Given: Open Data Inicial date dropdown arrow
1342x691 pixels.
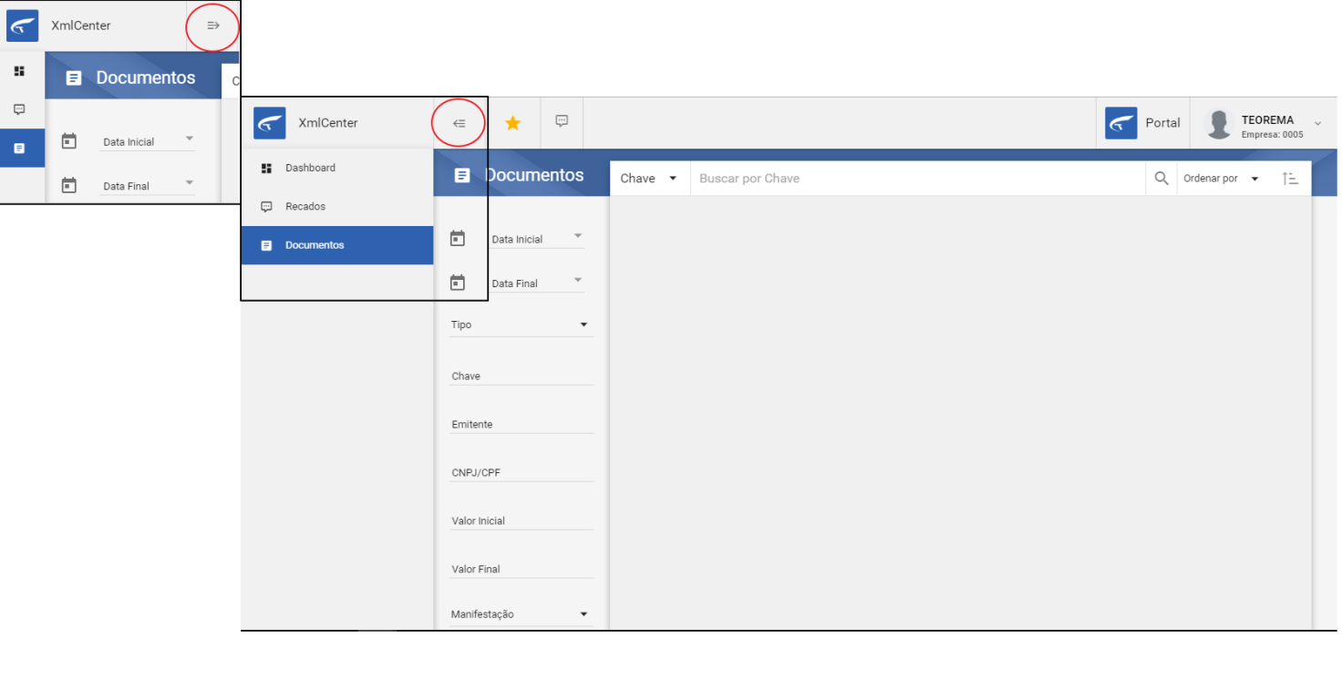Looking at the screenshot, I should pos(577,236).
